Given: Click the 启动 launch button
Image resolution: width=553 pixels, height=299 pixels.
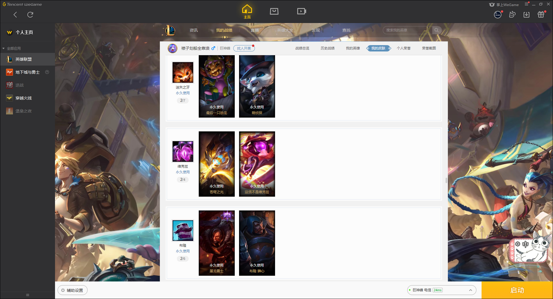Looking at the screenshot, I should click(x=517, y=290).
